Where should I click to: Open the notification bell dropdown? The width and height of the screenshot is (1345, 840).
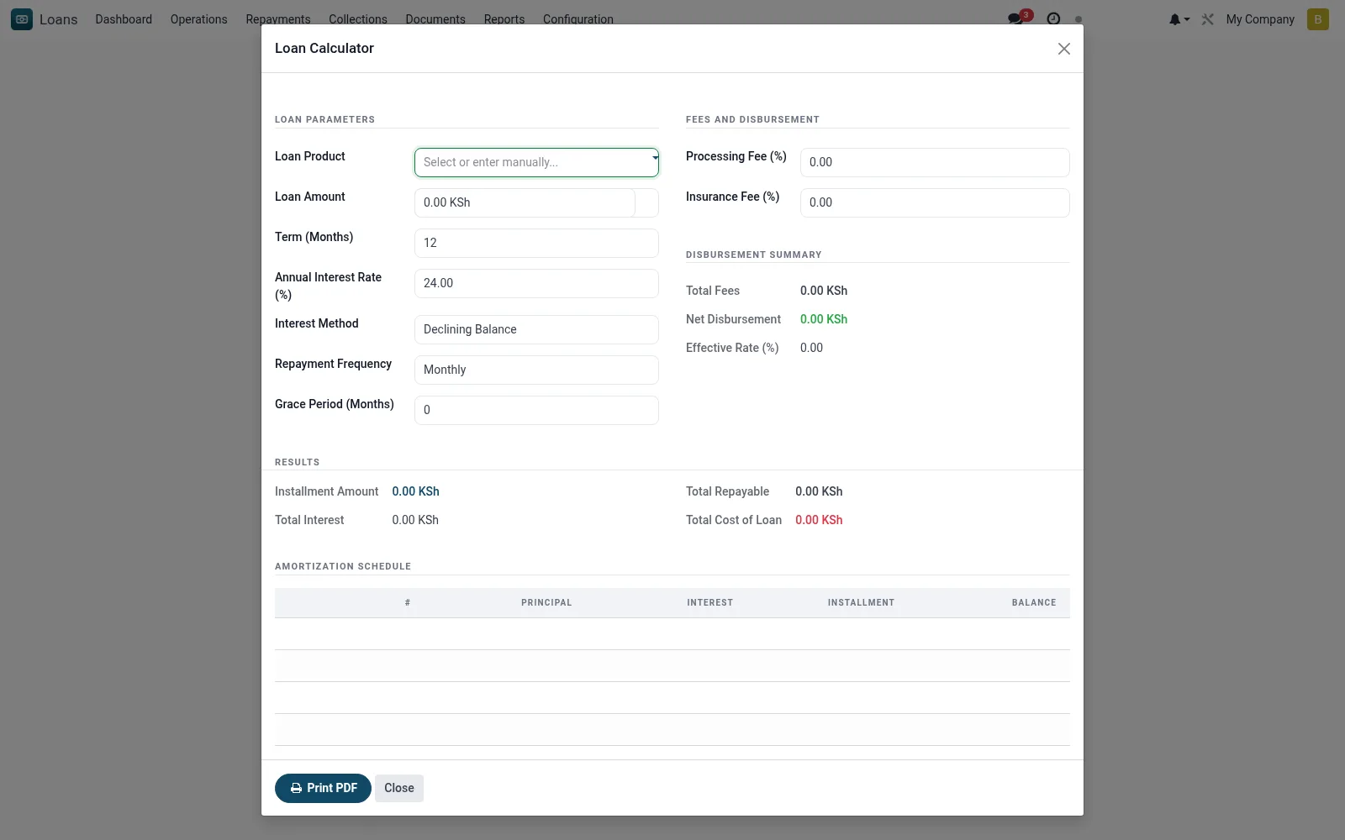(1179, 18)
